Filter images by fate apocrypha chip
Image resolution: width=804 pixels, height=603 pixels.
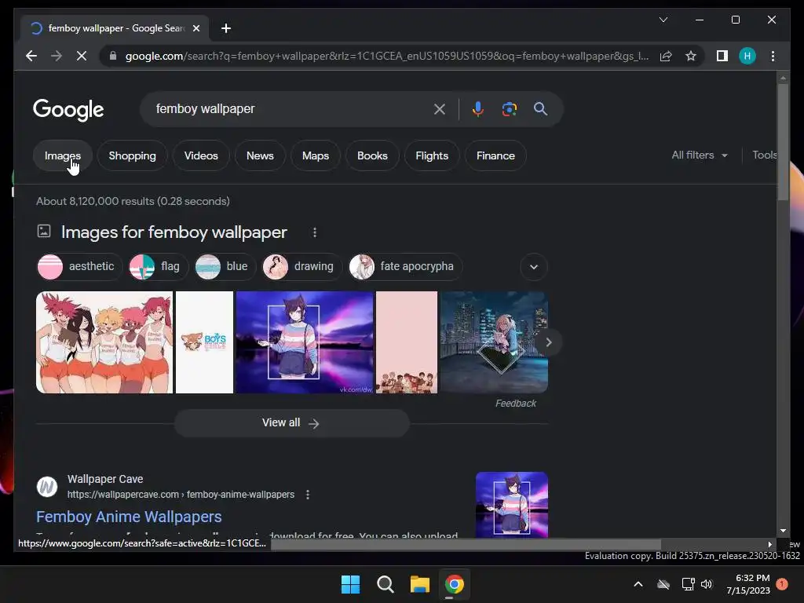pyautogui.click(x=405, y=267)
